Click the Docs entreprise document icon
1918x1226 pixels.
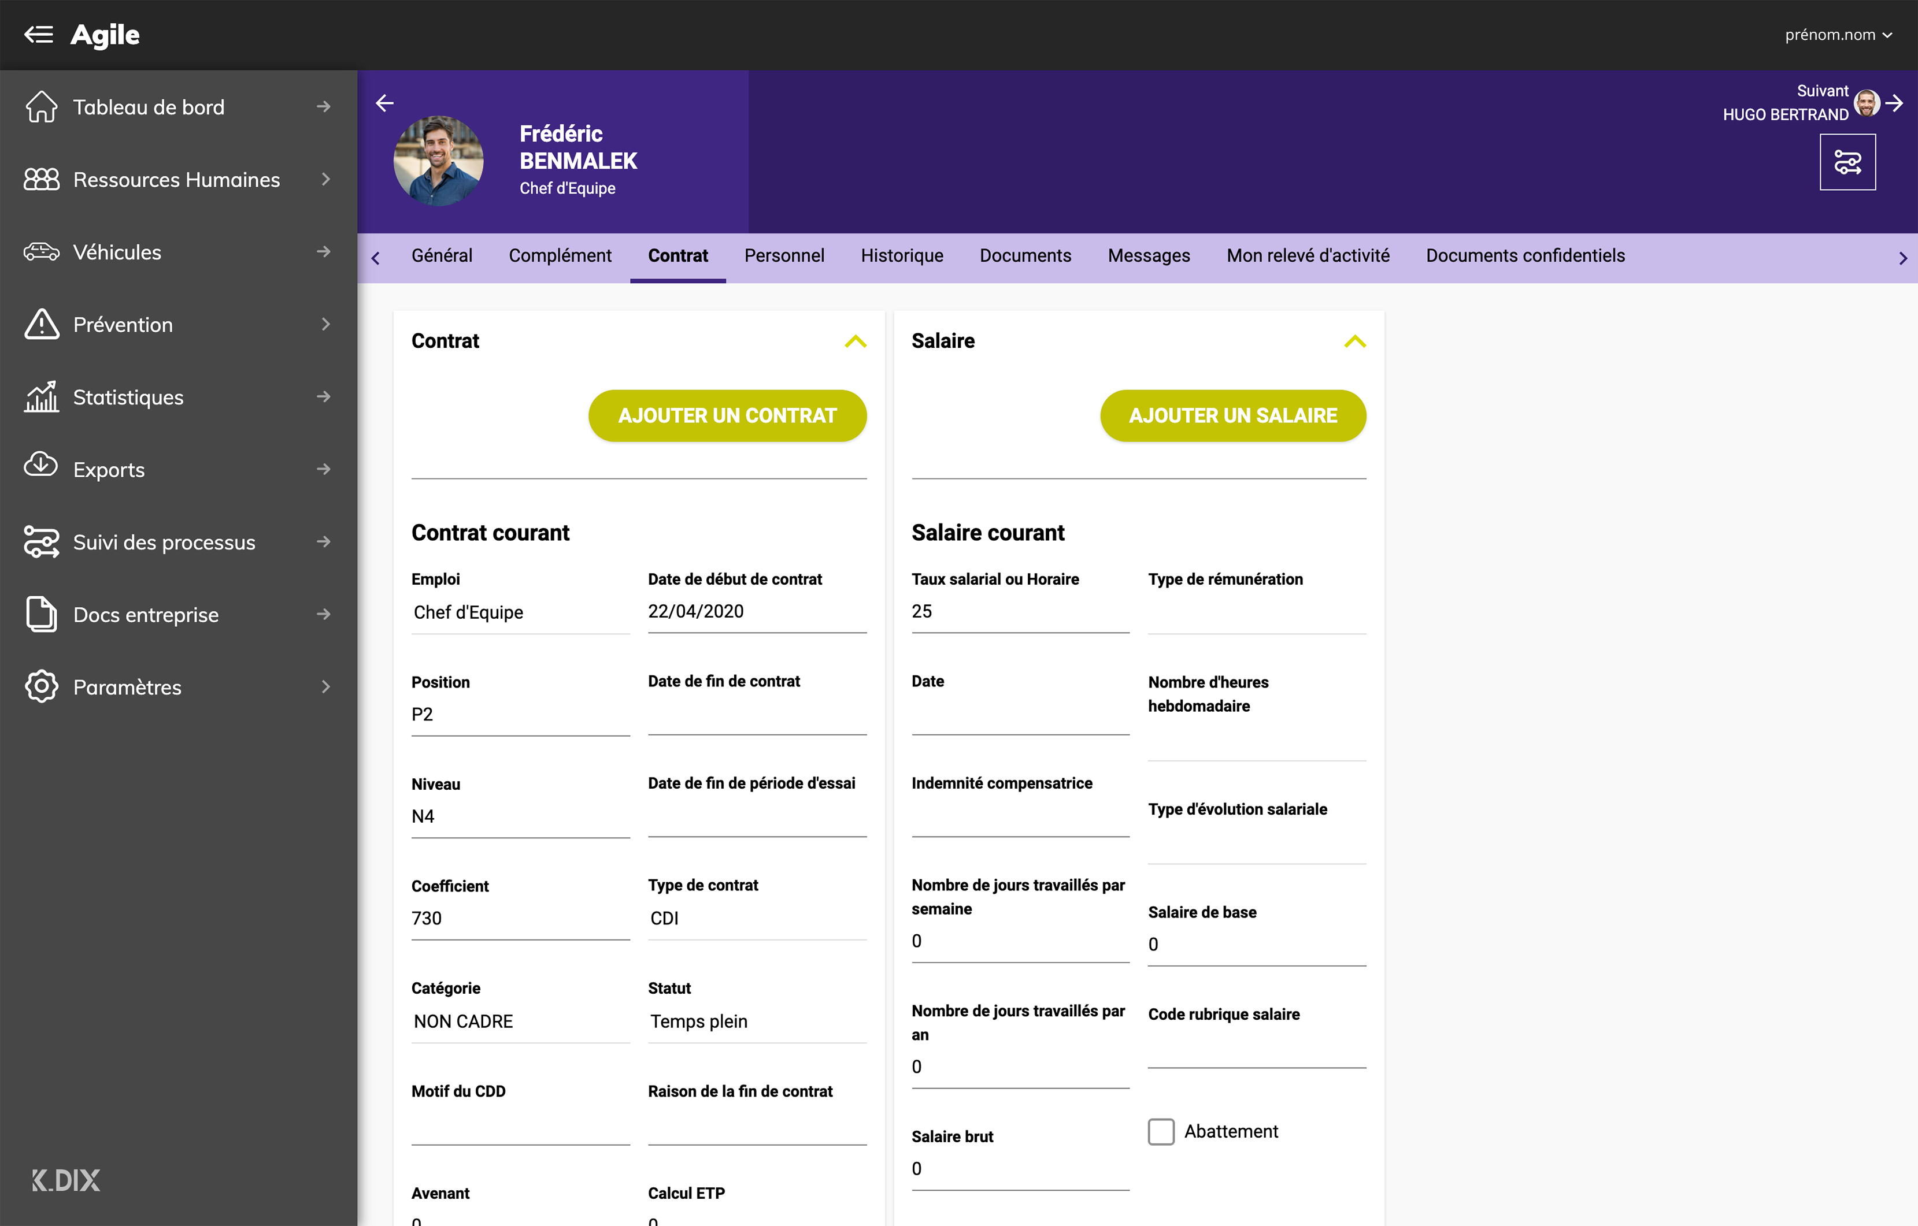[x=42, y=614]
